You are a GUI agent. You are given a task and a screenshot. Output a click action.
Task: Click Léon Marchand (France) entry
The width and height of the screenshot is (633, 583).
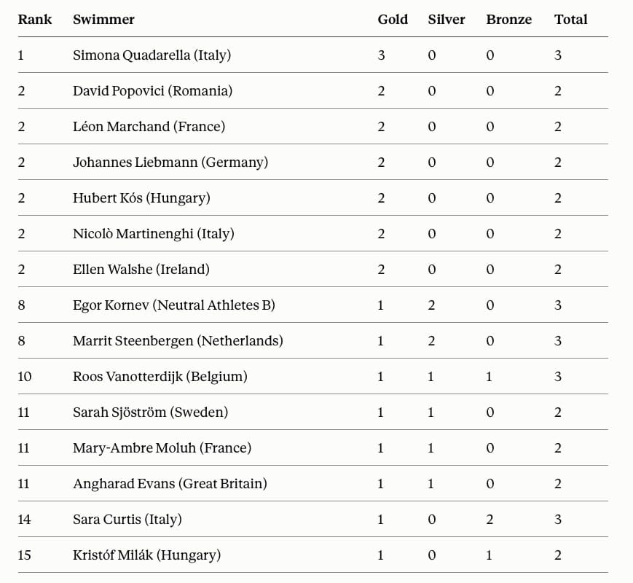click(x=149, y=127)
